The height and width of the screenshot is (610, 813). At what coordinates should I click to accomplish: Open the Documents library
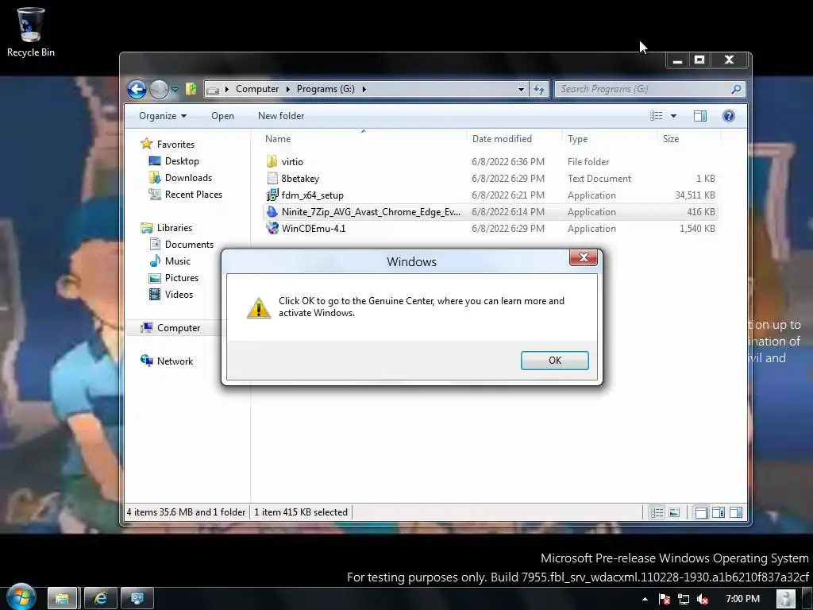tap(189, 245)
